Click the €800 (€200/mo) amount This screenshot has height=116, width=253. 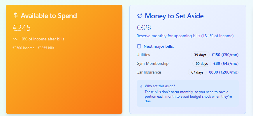tap(224, 72)
